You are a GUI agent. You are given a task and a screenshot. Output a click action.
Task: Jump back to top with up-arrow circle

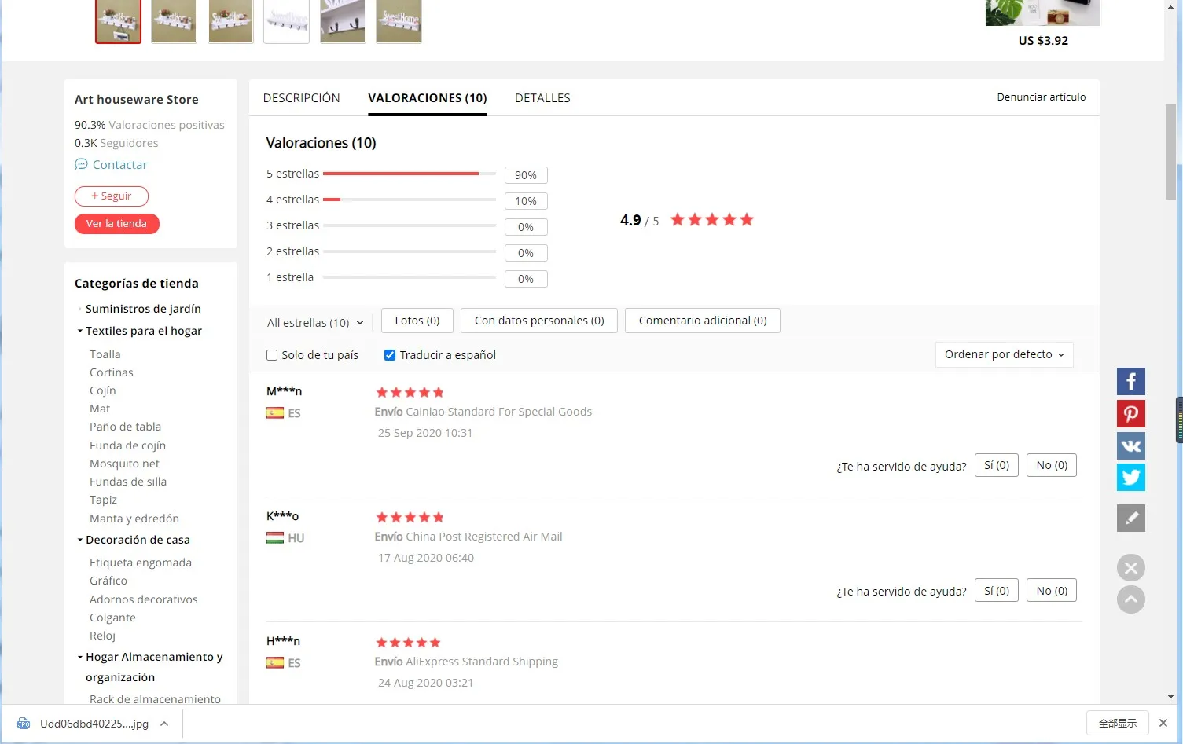(x=1130, y=599)
